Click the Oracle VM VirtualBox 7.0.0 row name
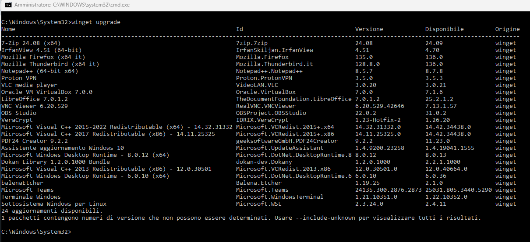Screen dimensions: 530x242 [47, 92]
